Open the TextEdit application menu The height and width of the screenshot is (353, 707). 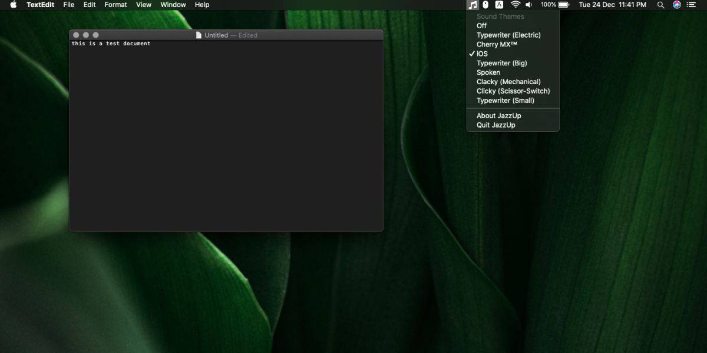pos(40,5)
